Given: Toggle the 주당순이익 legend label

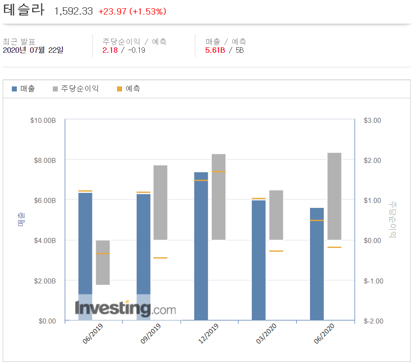Looking at the screenshot, I should tap(80, 89).
